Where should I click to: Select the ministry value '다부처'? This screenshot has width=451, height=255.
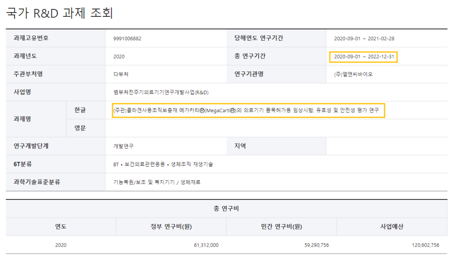point(121,74)
